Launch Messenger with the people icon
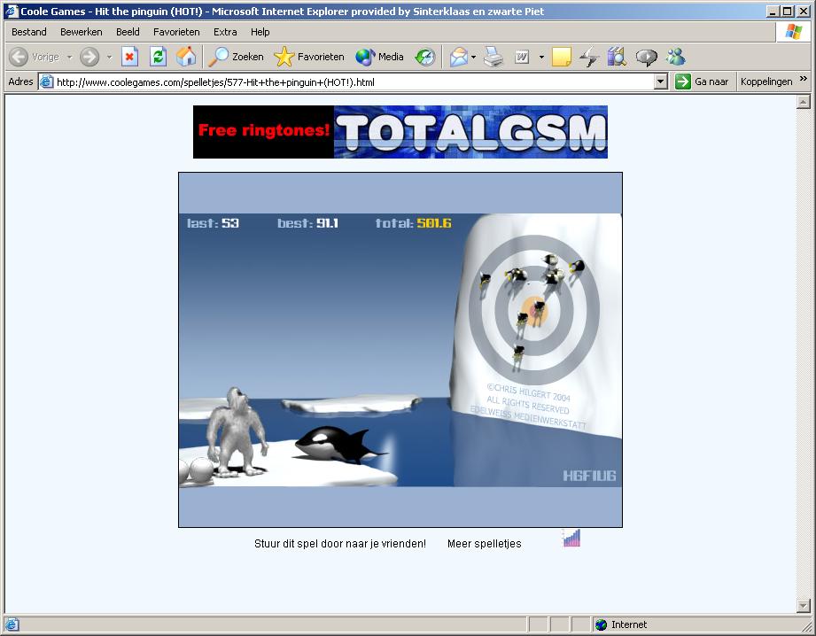The height and width of the screenshot is (636, 816). point(675,57)
